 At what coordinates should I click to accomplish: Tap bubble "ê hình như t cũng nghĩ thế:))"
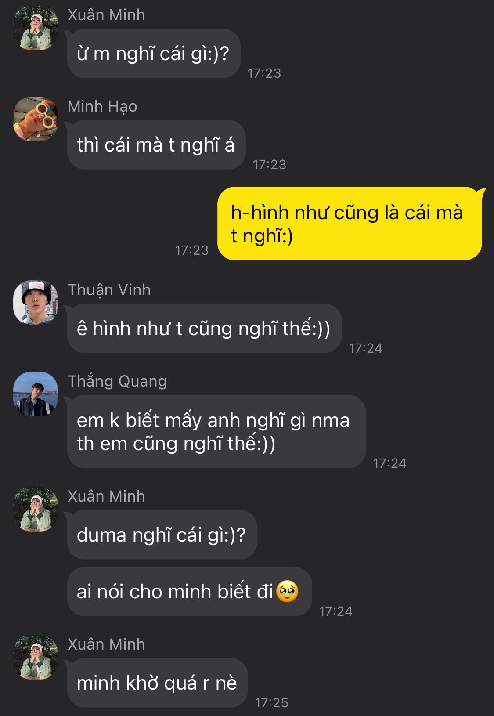pos(204,329)
